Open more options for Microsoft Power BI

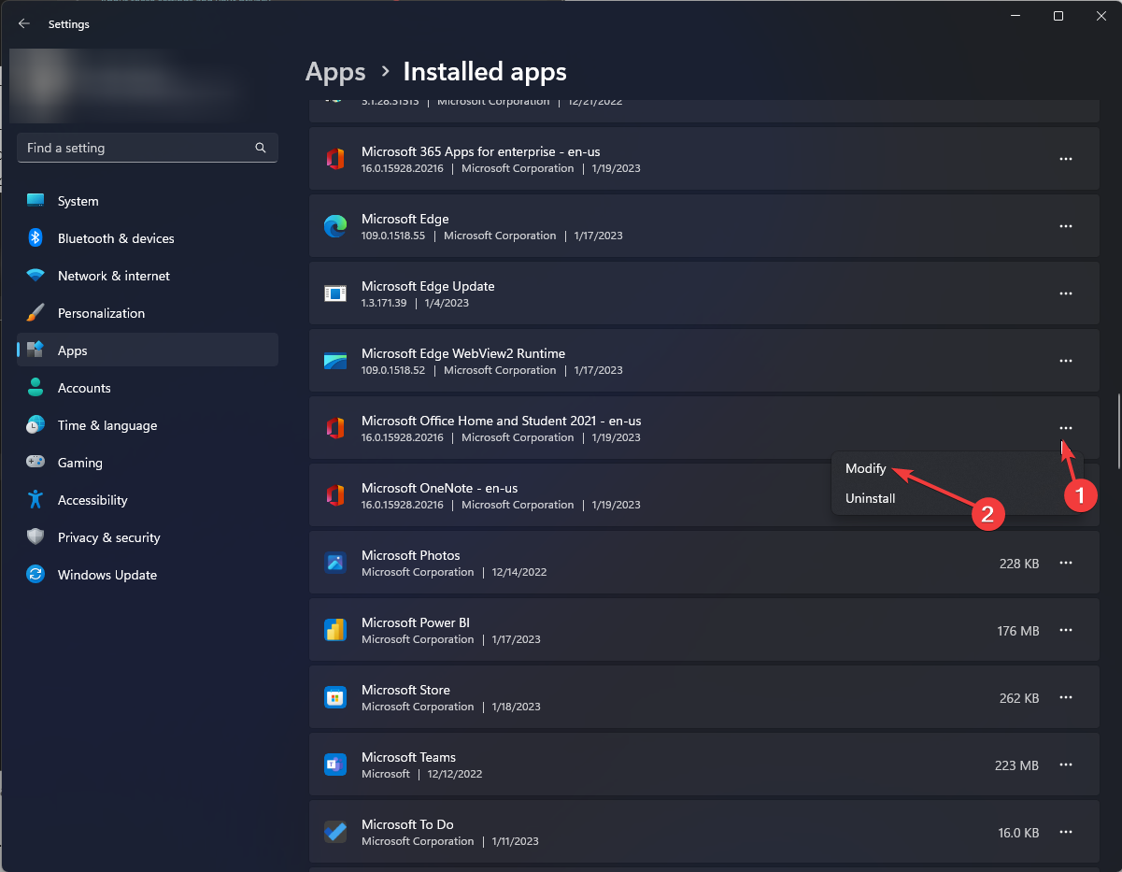[x=1065, y=631]
